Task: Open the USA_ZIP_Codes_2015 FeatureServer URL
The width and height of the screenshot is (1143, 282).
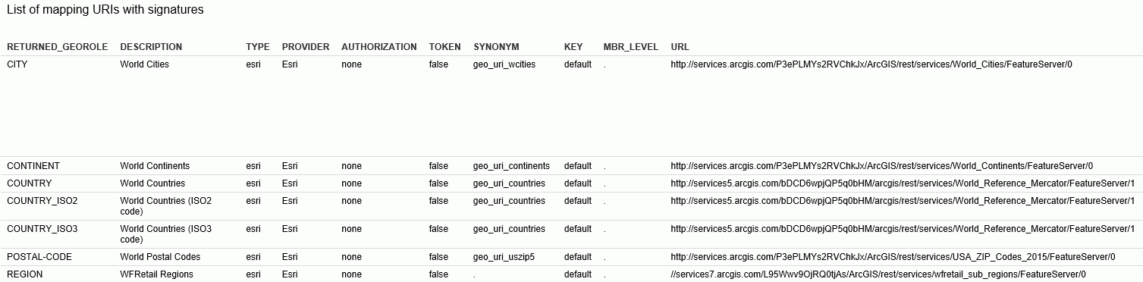Action: [x=893, y=257]
